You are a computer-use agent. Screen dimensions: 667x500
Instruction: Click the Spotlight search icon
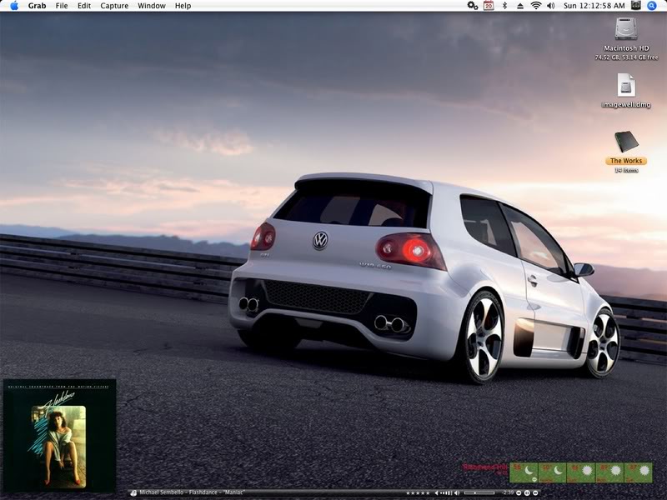[x=652, y=6]
